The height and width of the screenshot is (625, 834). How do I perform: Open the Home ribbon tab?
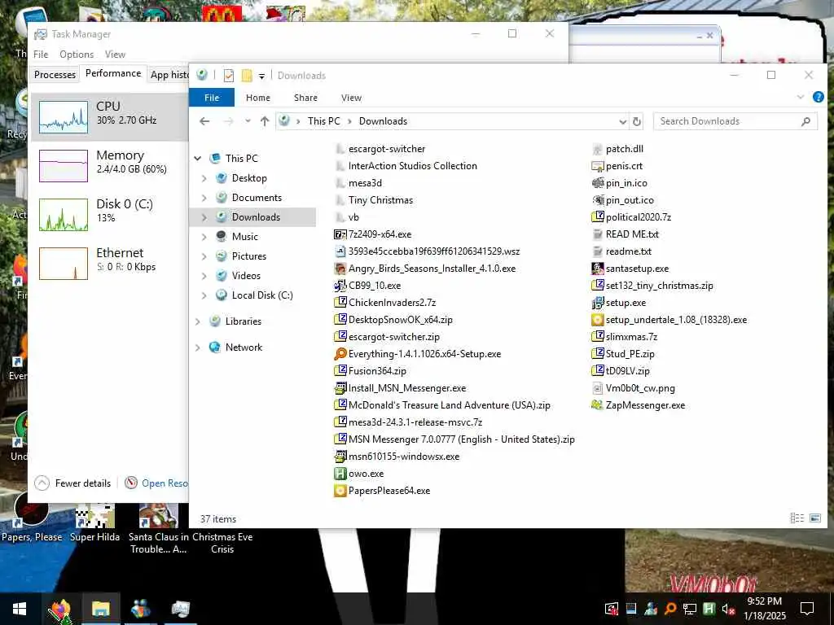pos(258,98)
